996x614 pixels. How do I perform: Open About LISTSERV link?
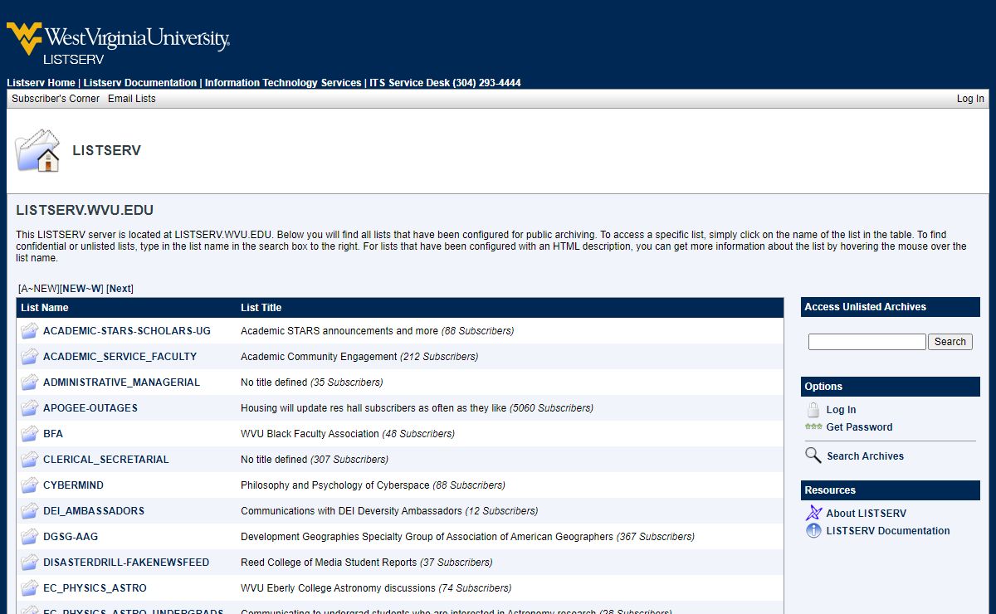point(867,514)
